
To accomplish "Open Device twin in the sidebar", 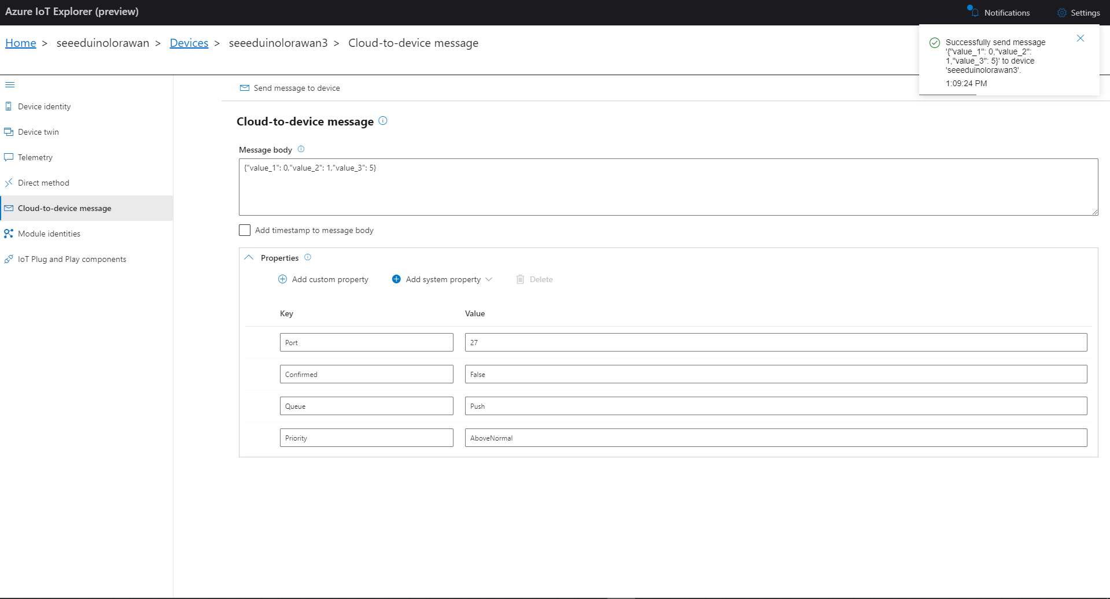I will (38, 132).
